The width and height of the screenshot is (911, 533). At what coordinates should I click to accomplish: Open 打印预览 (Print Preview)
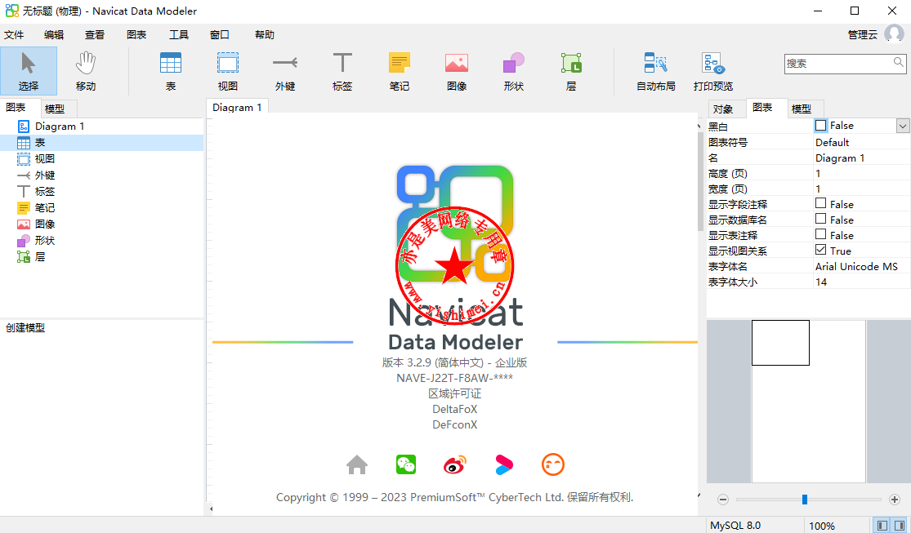point(713,71)
